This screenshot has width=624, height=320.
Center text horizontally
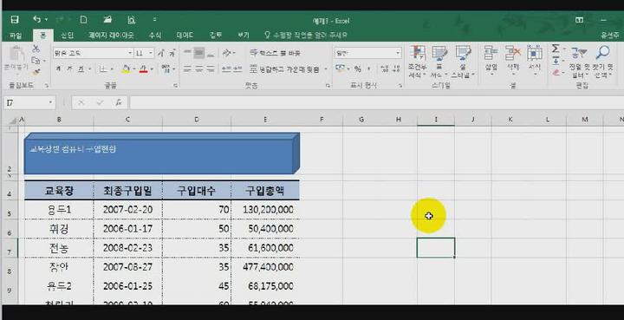point(199,69)
